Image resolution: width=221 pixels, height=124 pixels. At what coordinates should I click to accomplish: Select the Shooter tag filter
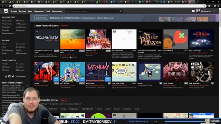(x=117, y=109)
